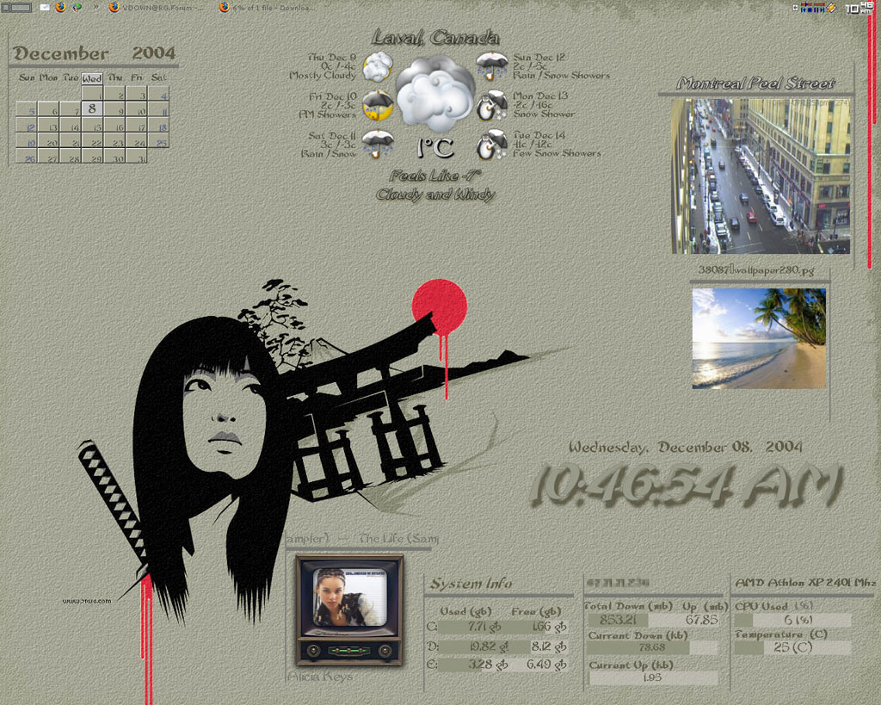Viewport: 881px width, 705px height.
Task: Click the D: drive free space '8.12 gb'
Action: click(x=549, y=646)
